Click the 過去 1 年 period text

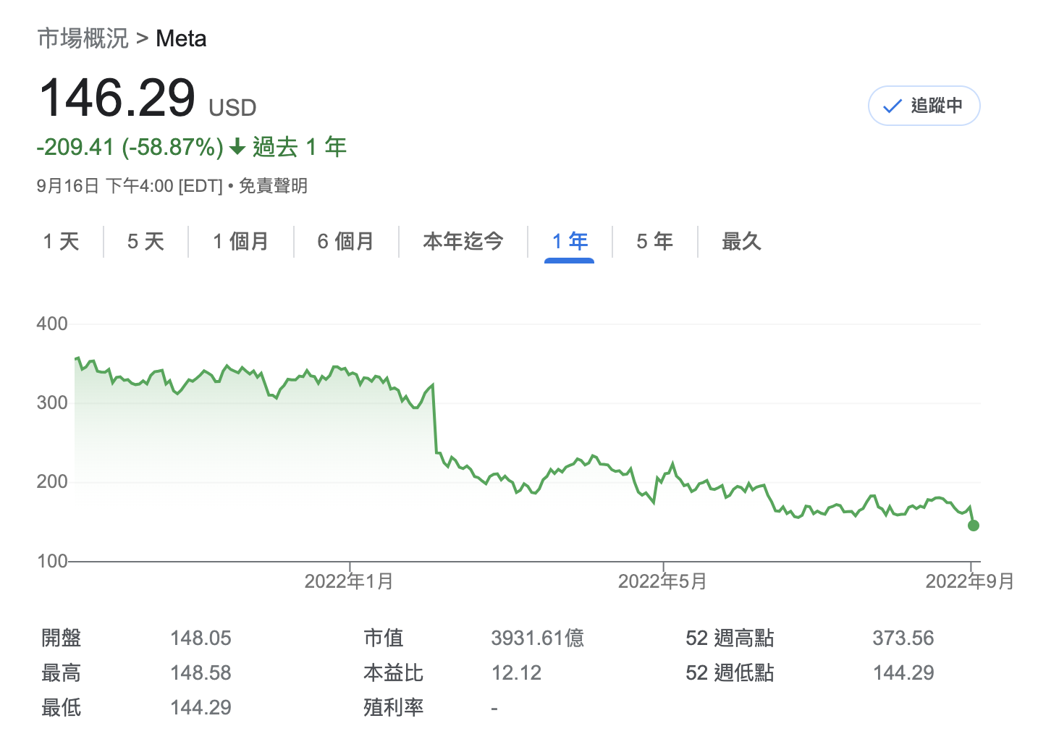pos(300,147)
